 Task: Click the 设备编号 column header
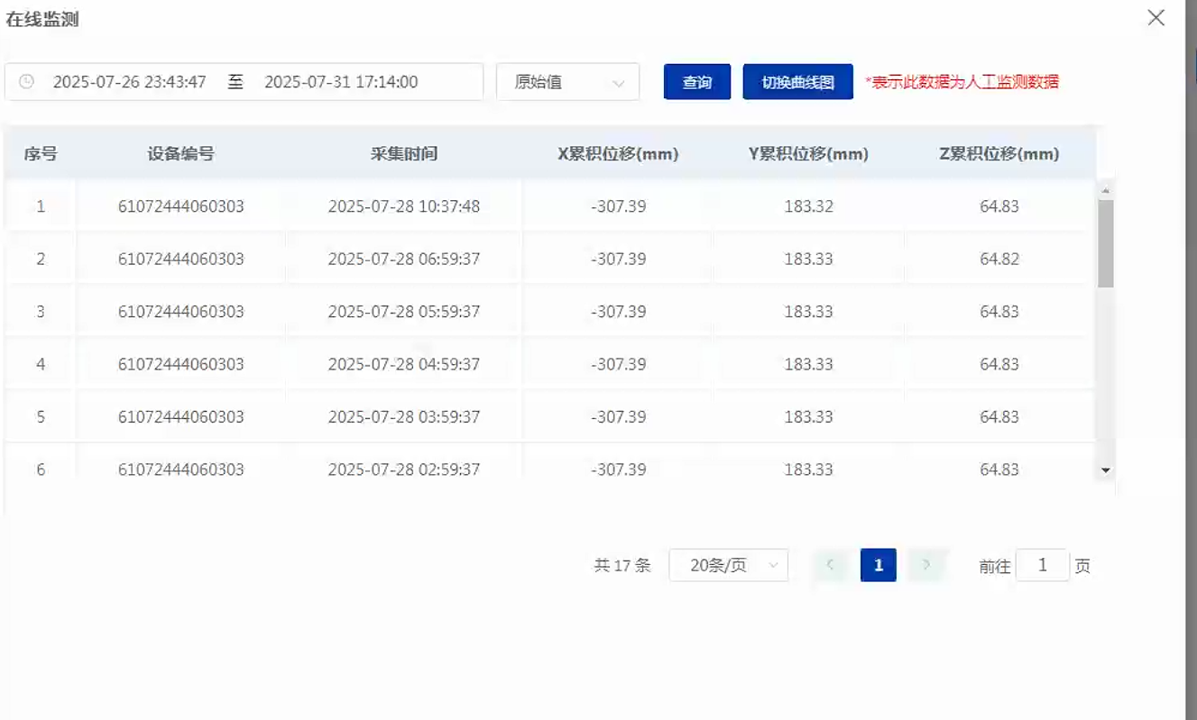click(x=181, y=154)
